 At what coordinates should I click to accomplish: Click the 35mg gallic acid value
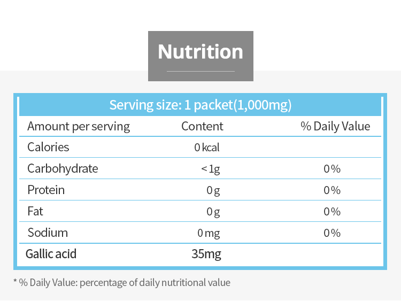(206, 254)
